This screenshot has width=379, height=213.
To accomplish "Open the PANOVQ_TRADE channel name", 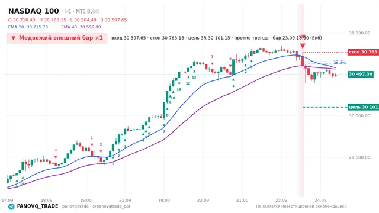I will coord(37,206).
